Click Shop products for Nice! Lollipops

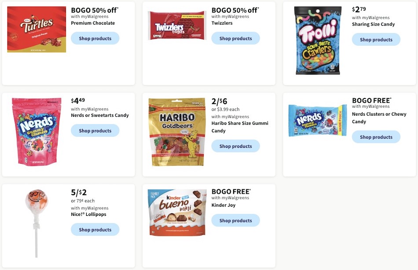pos(95,229)
